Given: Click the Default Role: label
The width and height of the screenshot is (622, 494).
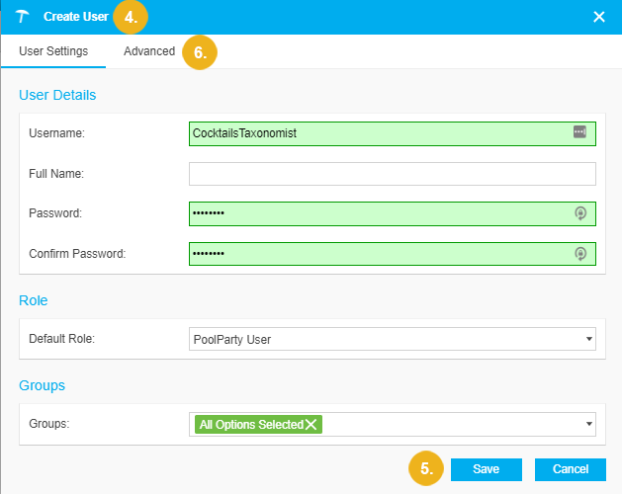Looking at the screenshot, I should point(62,339).
